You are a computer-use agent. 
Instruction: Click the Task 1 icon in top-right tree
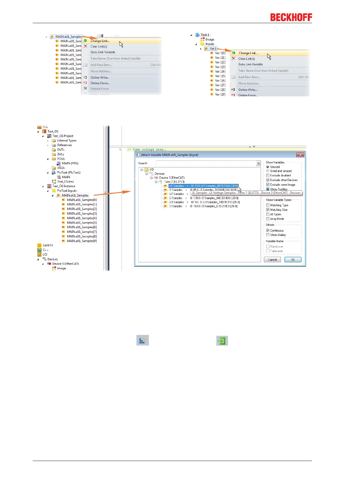tap(198, 35)
